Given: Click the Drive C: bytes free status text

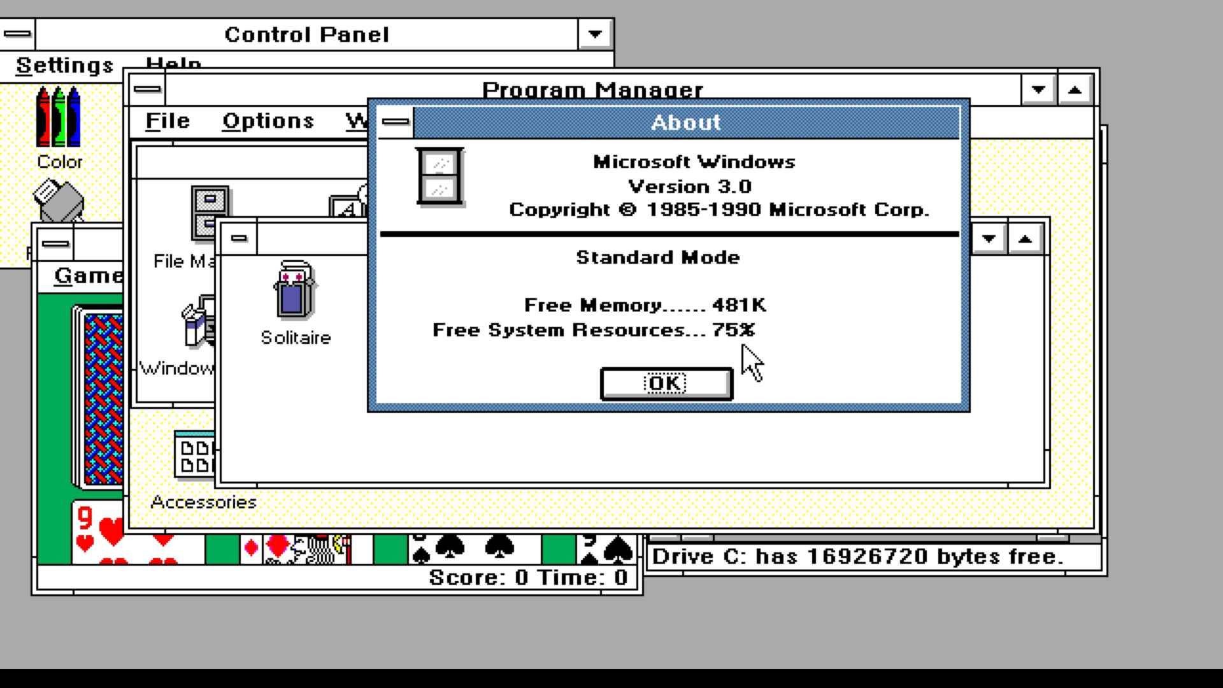Looking at the screenshot, I should tap(858, 557).
